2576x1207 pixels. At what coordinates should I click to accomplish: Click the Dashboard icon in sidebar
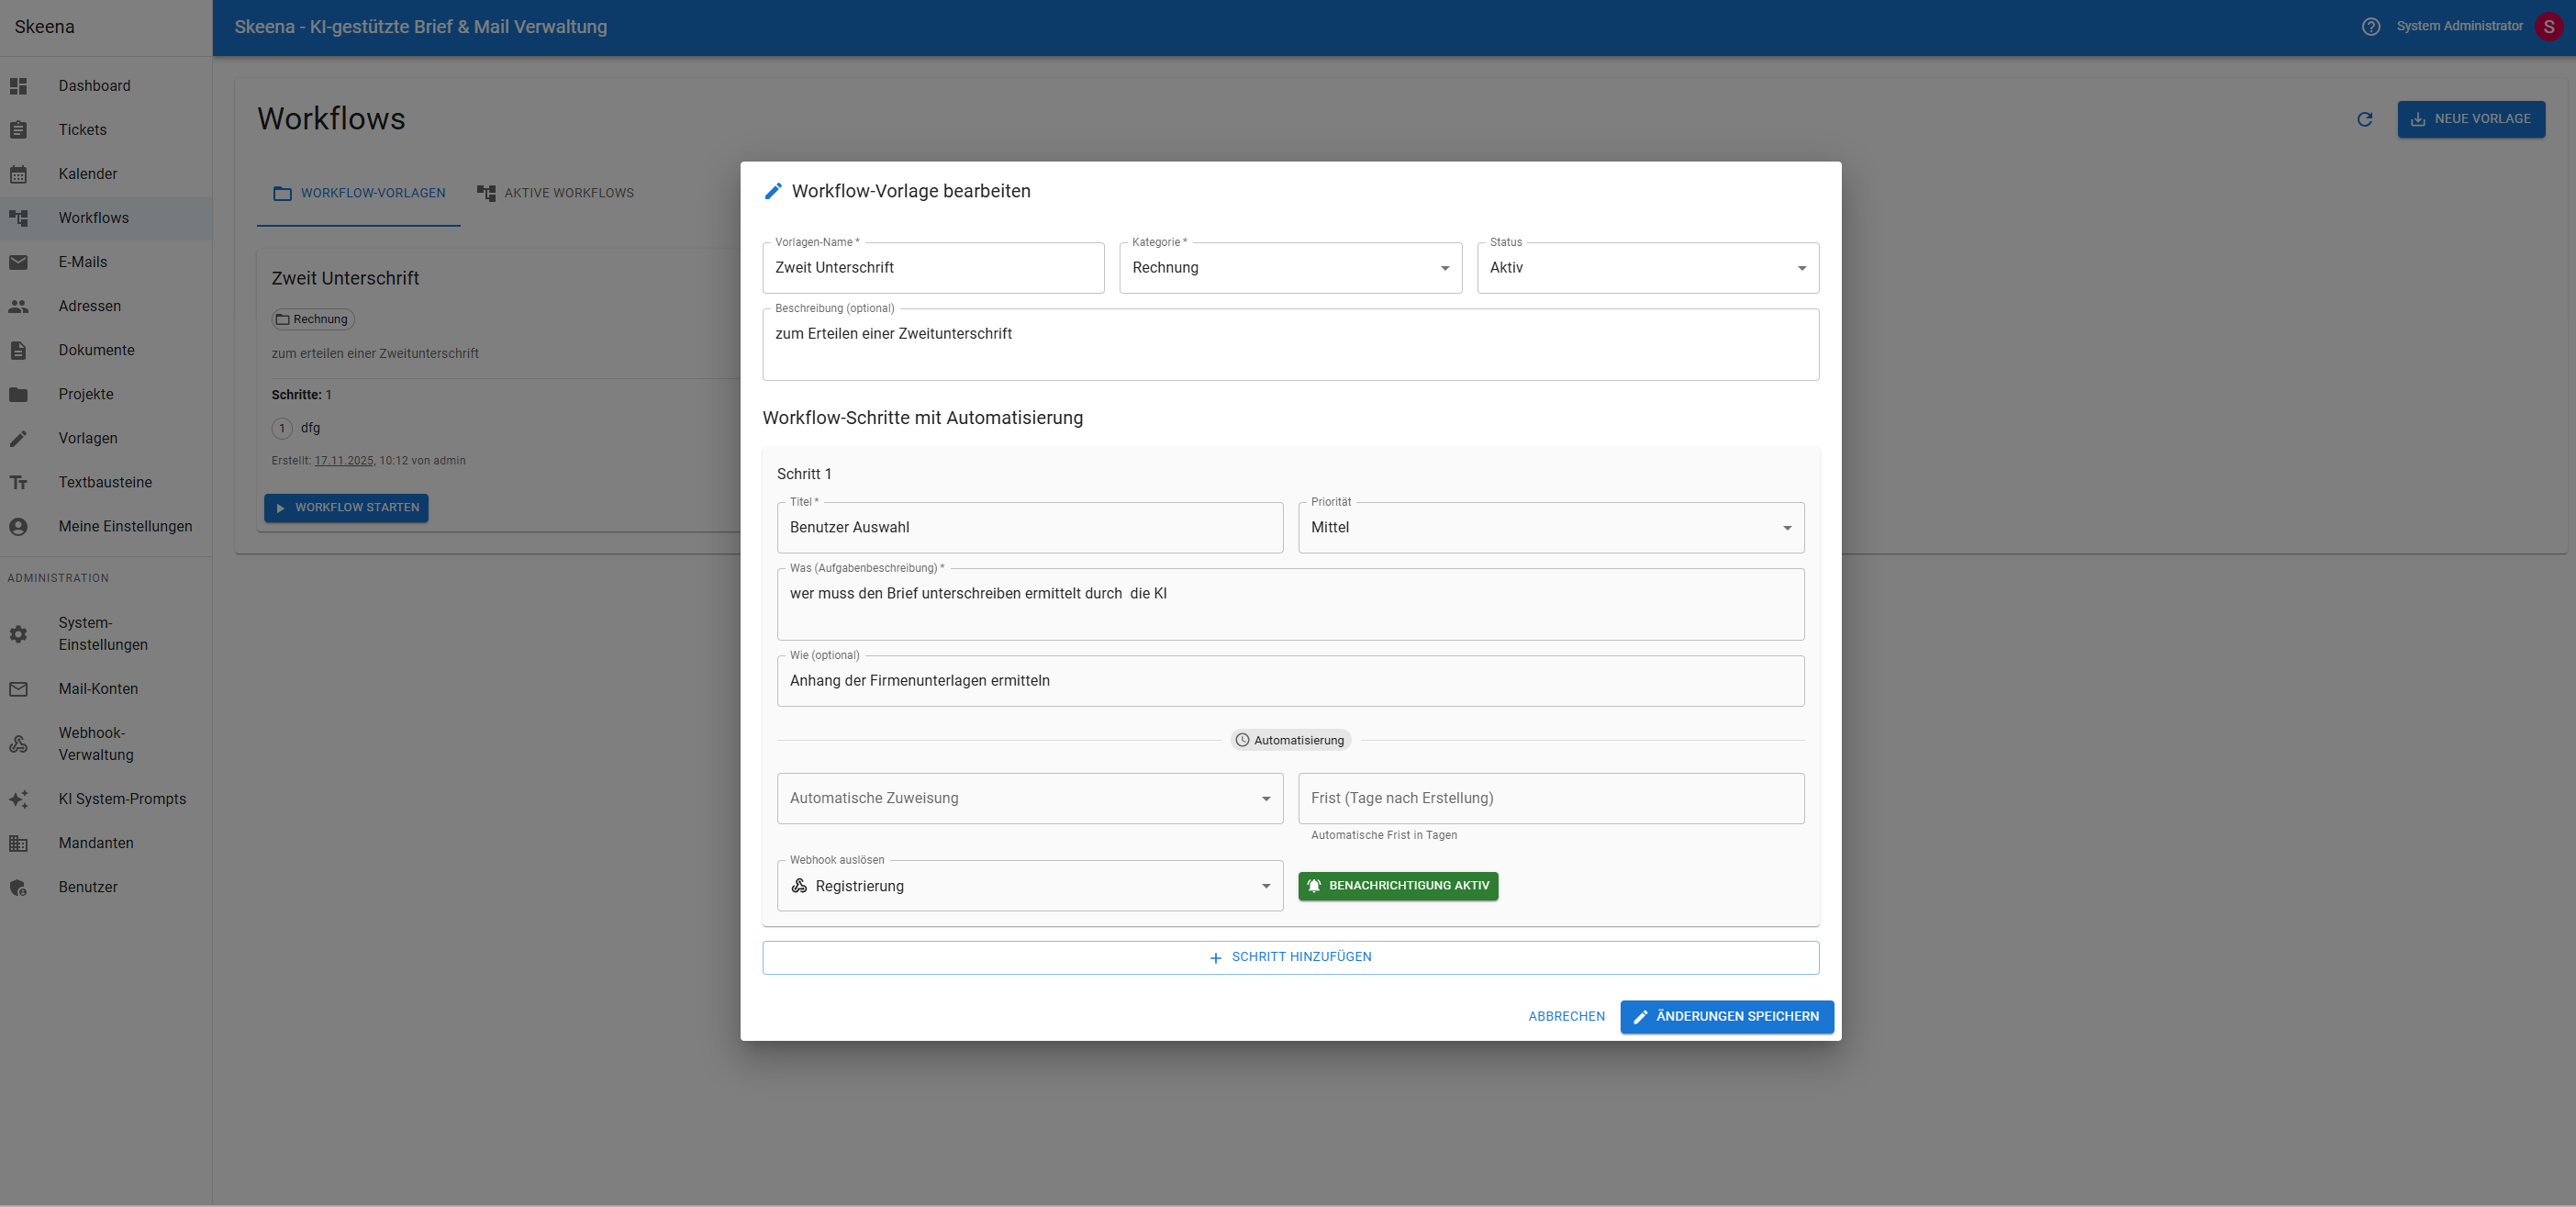18,86
